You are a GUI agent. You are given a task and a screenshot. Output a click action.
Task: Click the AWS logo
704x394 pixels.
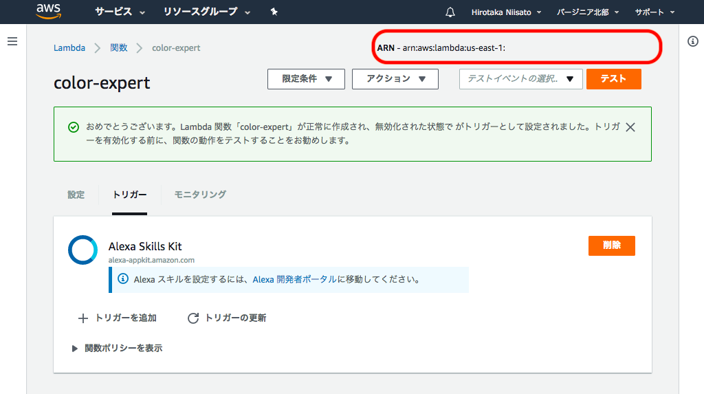(x=49, y=11)
